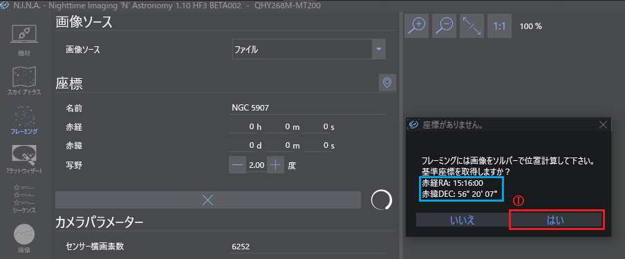Select the フレーミング framing tab icon
This screenshot has width=625, height=259.
24,119
